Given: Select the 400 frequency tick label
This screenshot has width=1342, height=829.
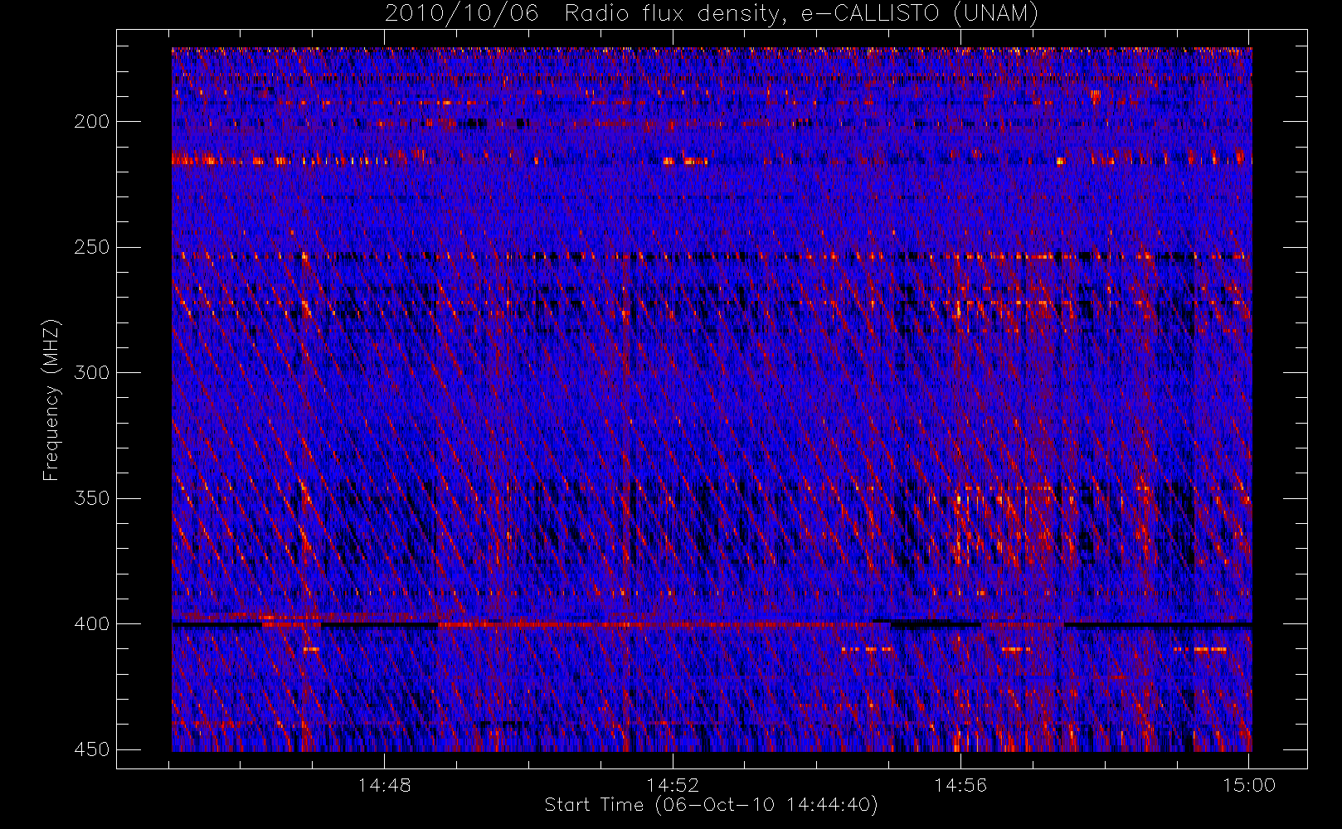Looking at the screenshot, I should click(x=92, y=623).
